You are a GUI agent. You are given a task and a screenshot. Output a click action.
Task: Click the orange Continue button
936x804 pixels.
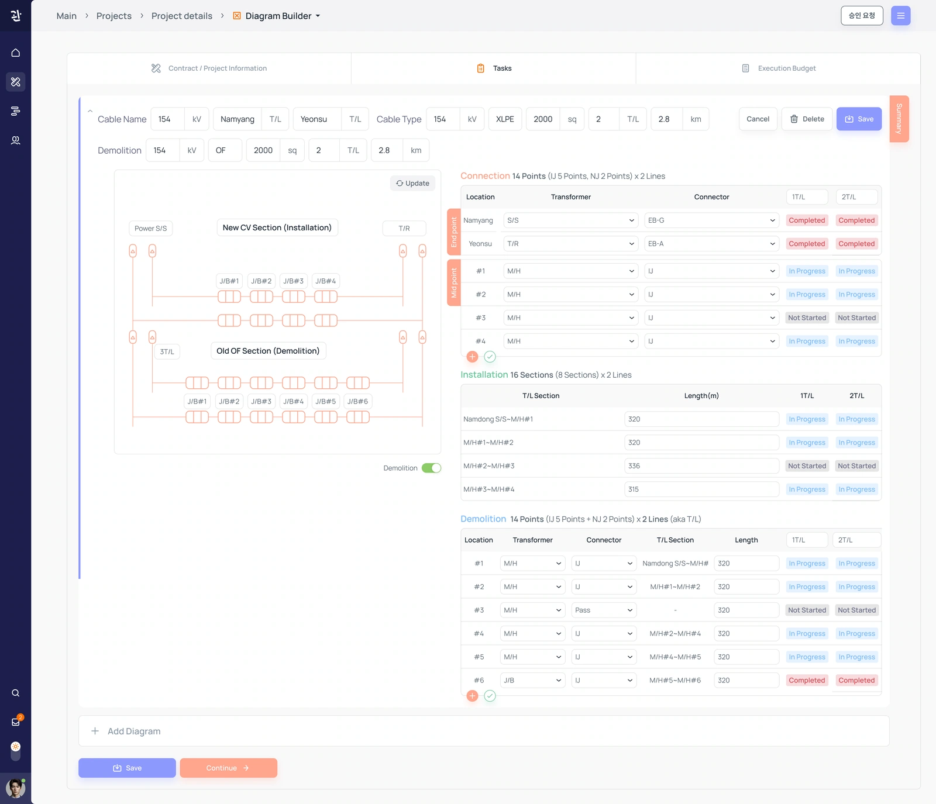tap(228, 768)
